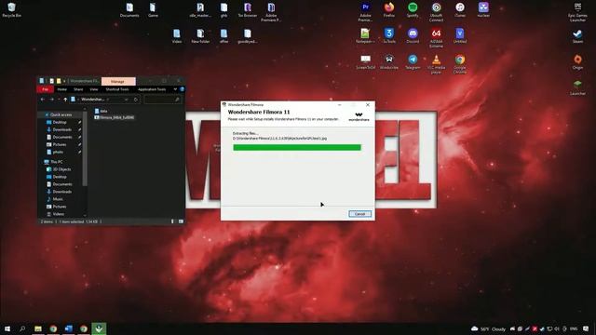Open File Explorer help icon
596x335 pixels.
(x=183, y=89)
